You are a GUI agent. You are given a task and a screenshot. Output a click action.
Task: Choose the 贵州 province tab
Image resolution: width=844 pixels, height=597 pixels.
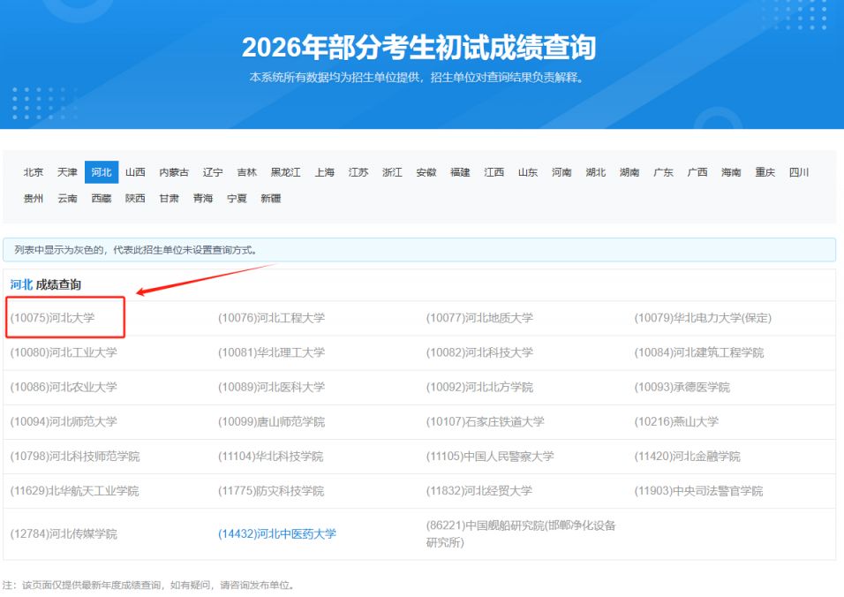(x=33, y=198)
